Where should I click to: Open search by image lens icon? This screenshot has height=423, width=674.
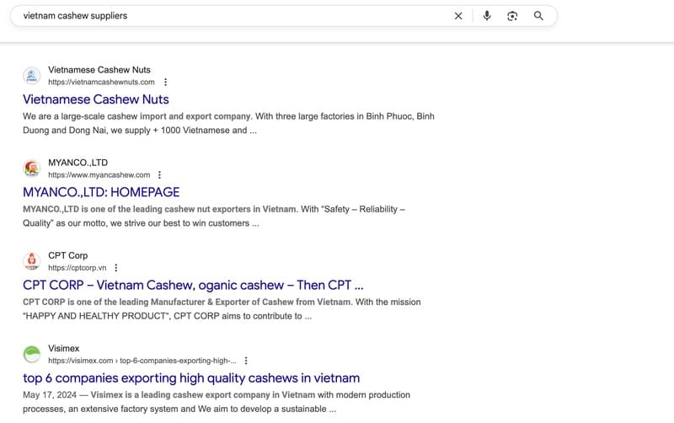coord(512,16)
